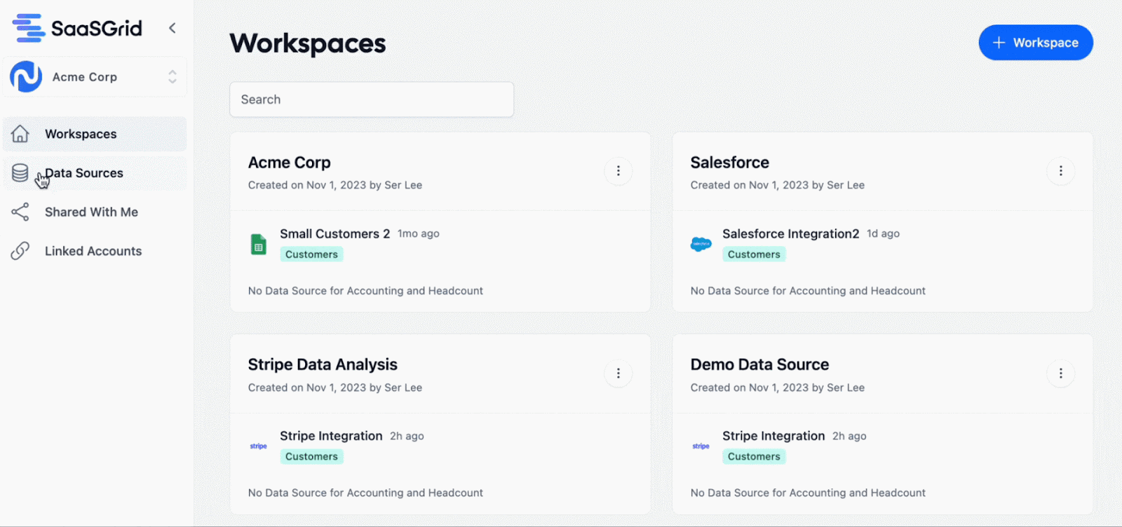Open the Salesforce Integration2 data source

point(790,234)
